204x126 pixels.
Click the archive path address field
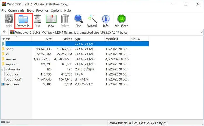(106, 32)
